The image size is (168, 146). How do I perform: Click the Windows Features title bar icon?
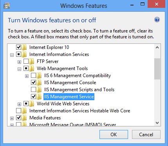point(7,6)
